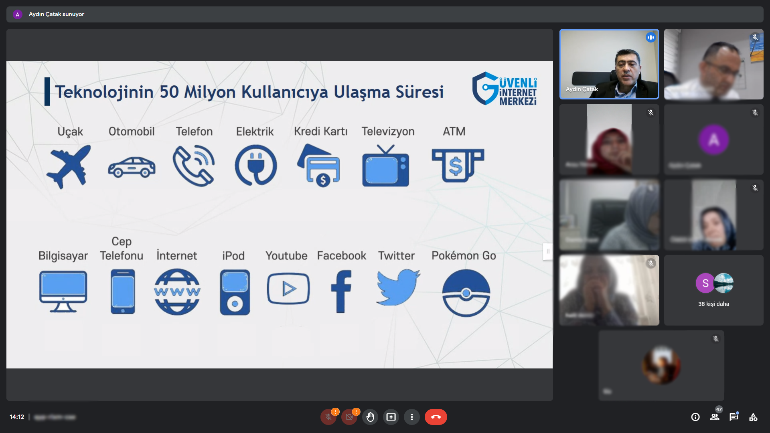
Task: Click the purple S avatar in the overflow tile
Action: [705, 283]
